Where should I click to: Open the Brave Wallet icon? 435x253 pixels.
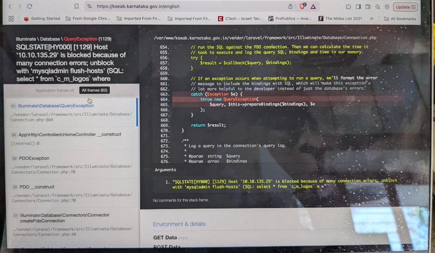368,7
